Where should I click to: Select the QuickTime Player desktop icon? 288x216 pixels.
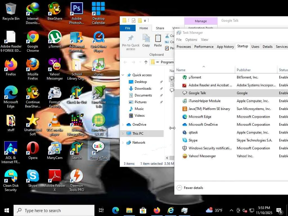(x=98, y=42)
